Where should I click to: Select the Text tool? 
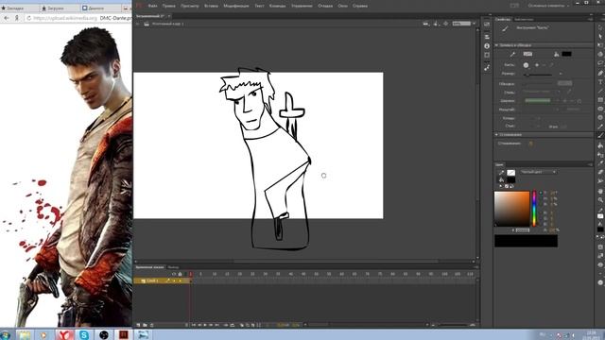[601, 82]
